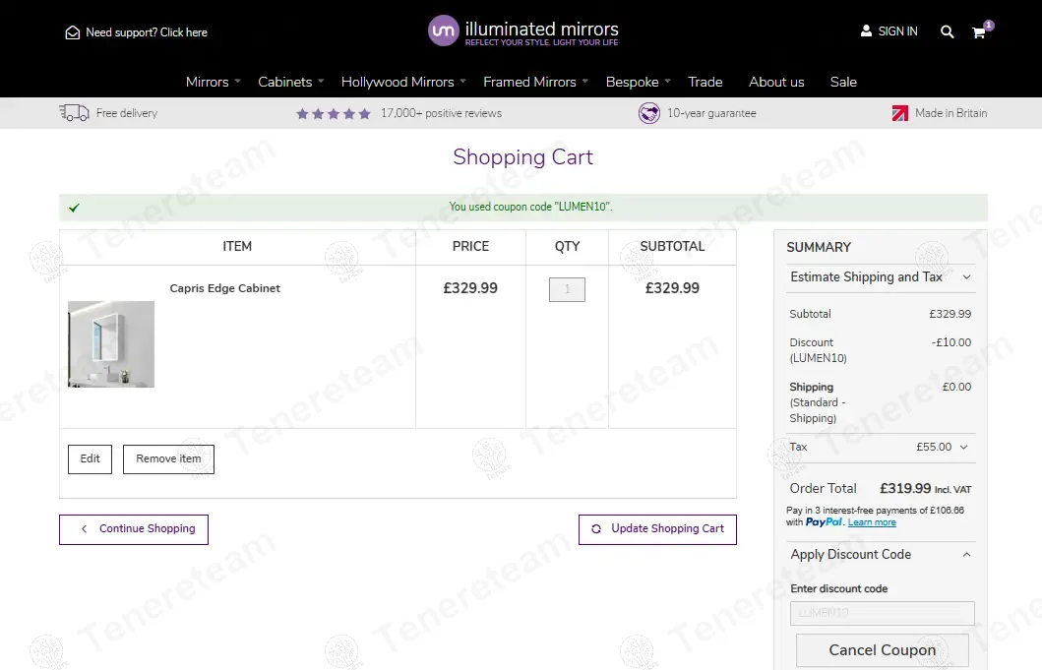Viewport: 1042px width, 670px height.
Task: Click the five-star rating icons
Action: [x=334, y=114]
